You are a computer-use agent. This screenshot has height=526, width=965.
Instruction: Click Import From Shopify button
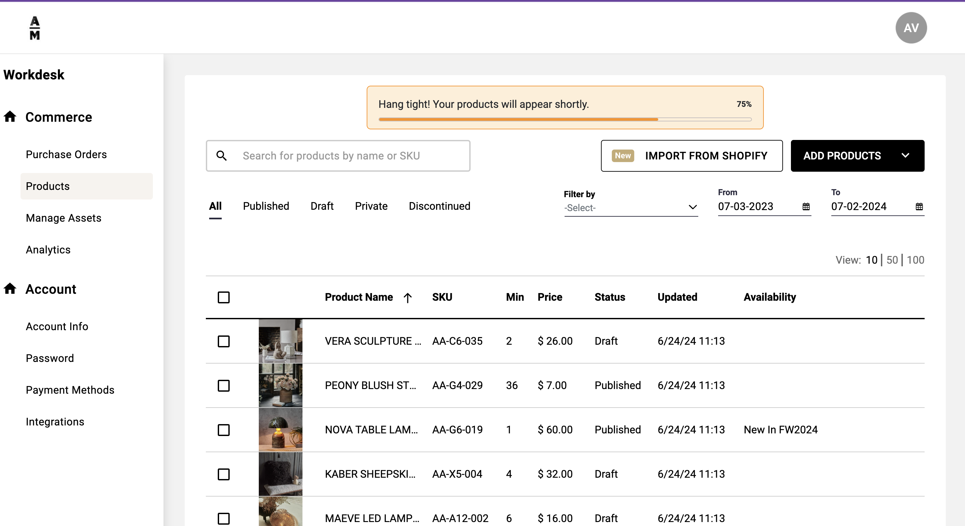[x=692, y=156]
